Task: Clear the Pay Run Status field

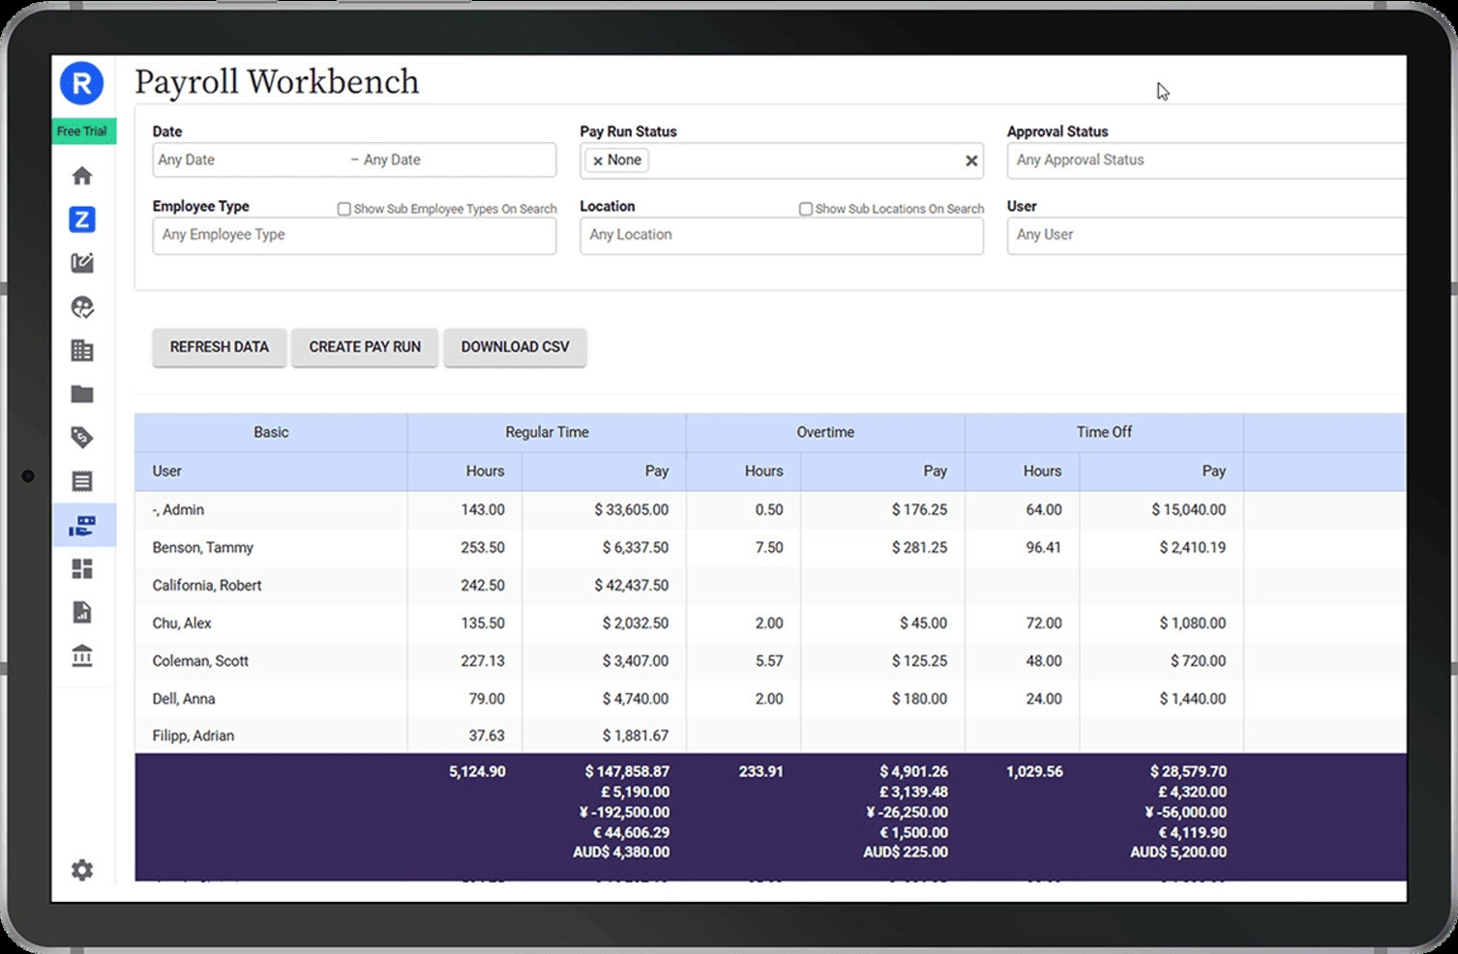Action: pos(970,161)
